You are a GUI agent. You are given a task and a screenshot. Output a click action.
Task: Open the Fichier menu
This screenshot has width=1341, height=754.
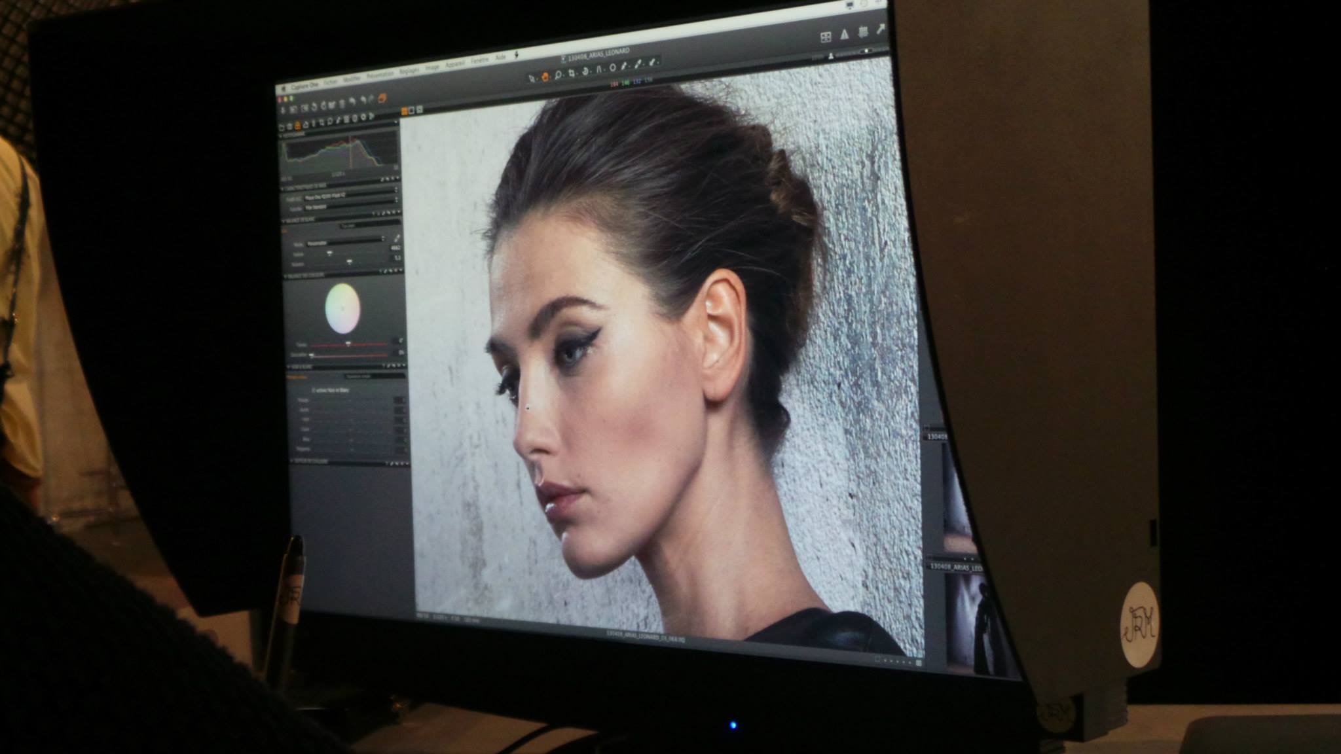[x=331, y=82]
